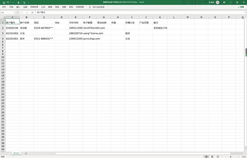
Task: Click the formula bar confirm checkmark icon
Action: pos(27,13)
